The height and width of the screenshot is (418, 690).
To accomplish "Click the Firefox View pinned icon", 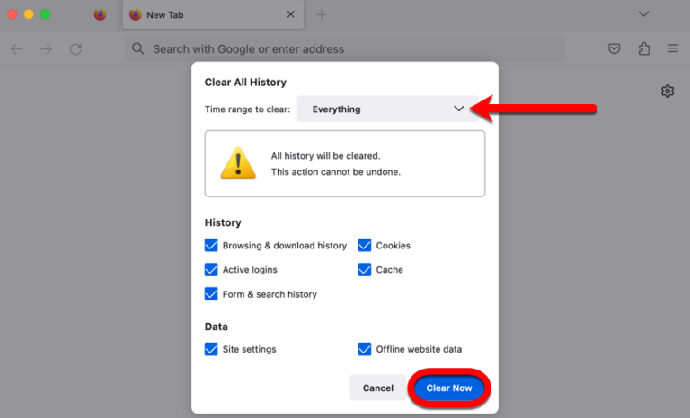I will 101,14.
